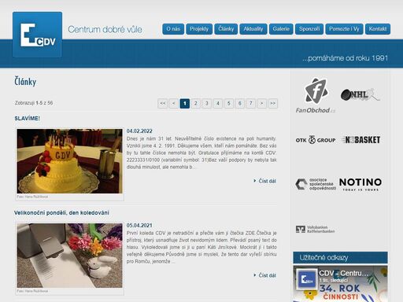Open the Easter flowers article thumbnail
This screenshot has width=403, height=302.
tap(69, 256)
